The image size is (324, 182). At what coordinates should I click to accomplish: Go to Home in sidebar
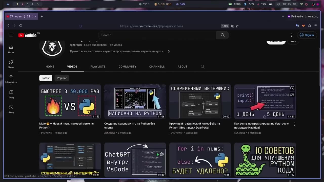[11, 49]
